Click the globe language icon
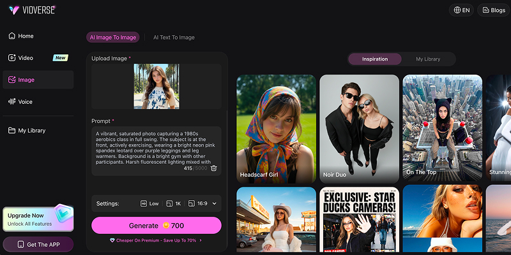Screen dimensions: 511x255 (456, 10)
